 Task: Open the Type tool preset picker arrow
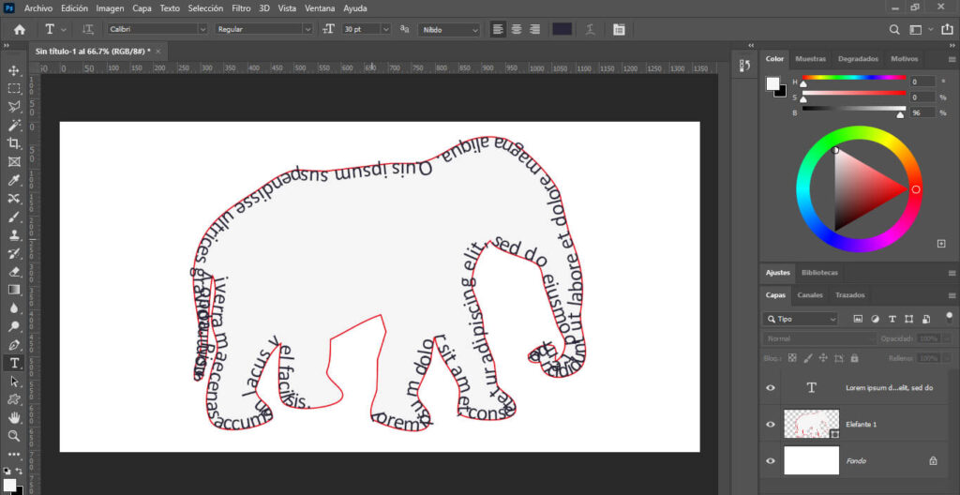pyautogui.click(x=64, y=29)
